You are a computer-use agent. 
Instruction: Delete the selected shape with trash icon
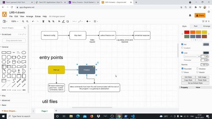(43, 21)
